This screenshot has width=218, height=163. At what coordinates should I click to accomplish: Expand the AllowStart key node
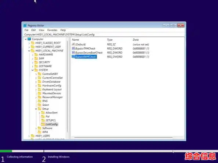coord(39,113)
